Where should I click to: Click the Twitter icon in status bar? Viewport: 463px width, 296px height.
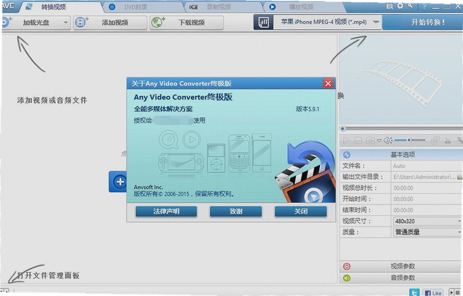pyautogui.click(x=414, y=293)
